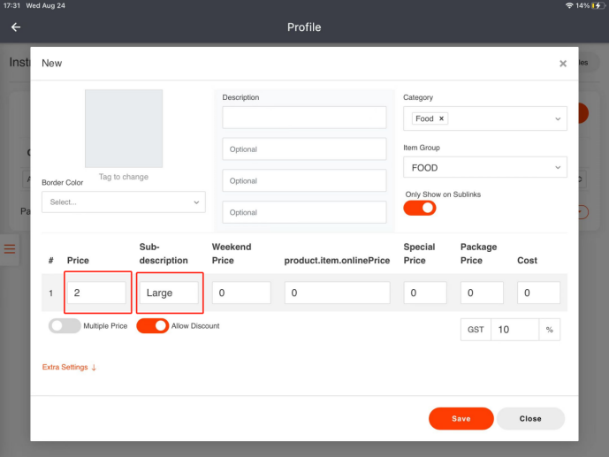Viewport: 609px width, 457px height.
Task: Tap the Wi-Fi icon in the status bar
Action: point(568,5)
